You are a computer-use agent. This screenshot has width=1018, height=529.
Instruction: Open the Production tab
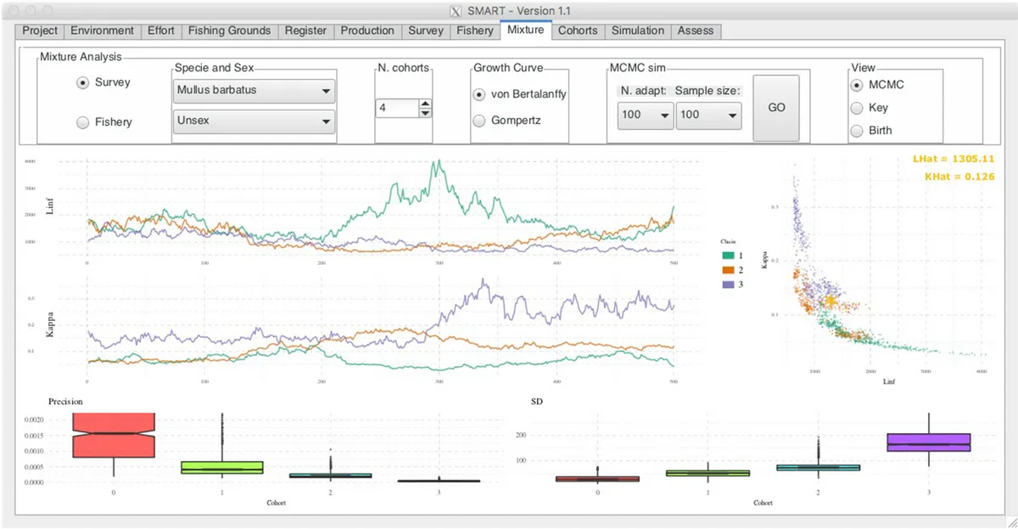click(x=367, y=31)
